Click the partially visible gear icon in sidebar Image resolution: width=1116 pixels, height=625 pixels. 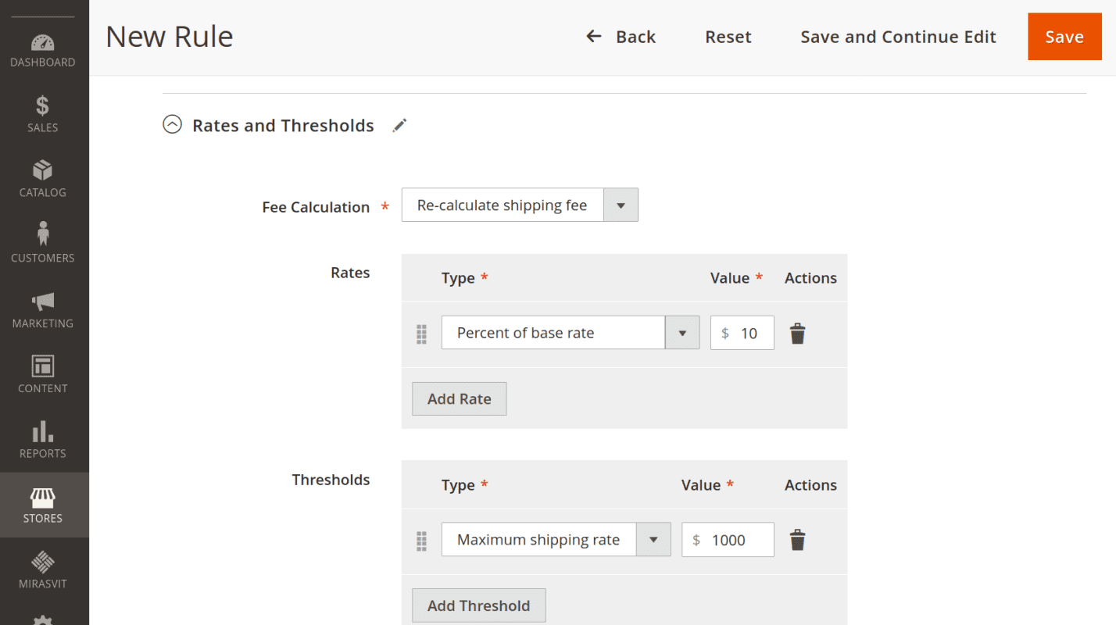click(x=42, y=620)
